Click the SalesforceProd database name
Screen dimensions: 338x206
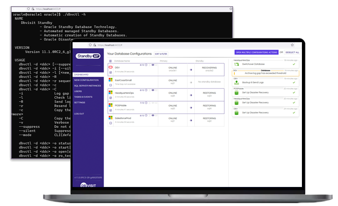123,118
